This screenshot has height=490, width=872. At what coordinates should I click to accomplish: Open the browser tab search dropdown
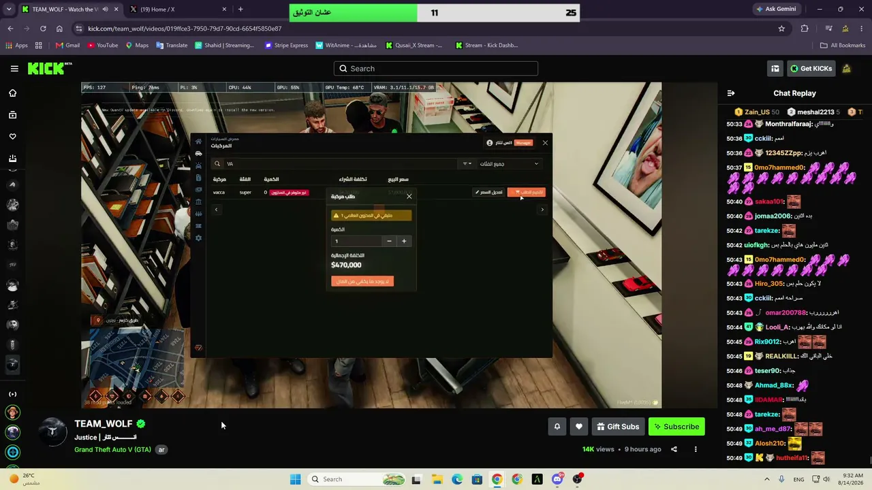(10, 10)
